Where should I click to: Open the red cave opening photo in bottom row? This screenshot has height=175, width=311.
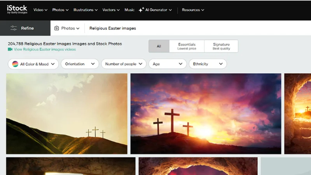tap(198, 166)
